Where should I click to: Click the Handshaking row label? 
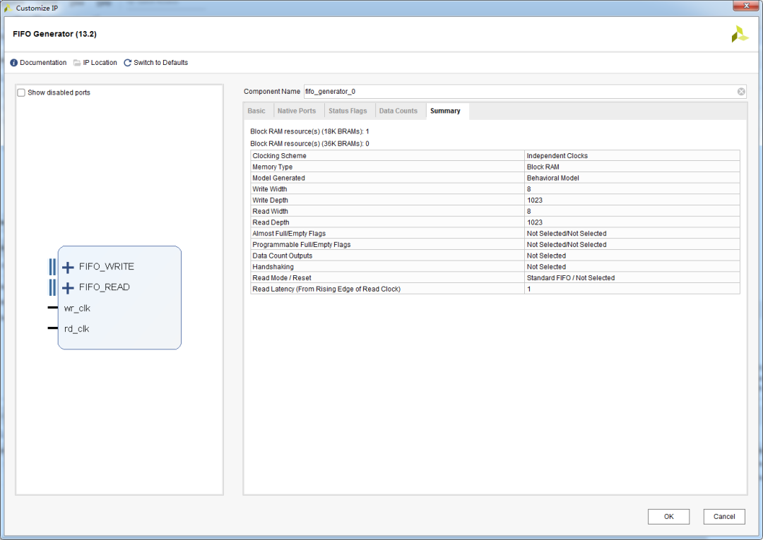273,267
